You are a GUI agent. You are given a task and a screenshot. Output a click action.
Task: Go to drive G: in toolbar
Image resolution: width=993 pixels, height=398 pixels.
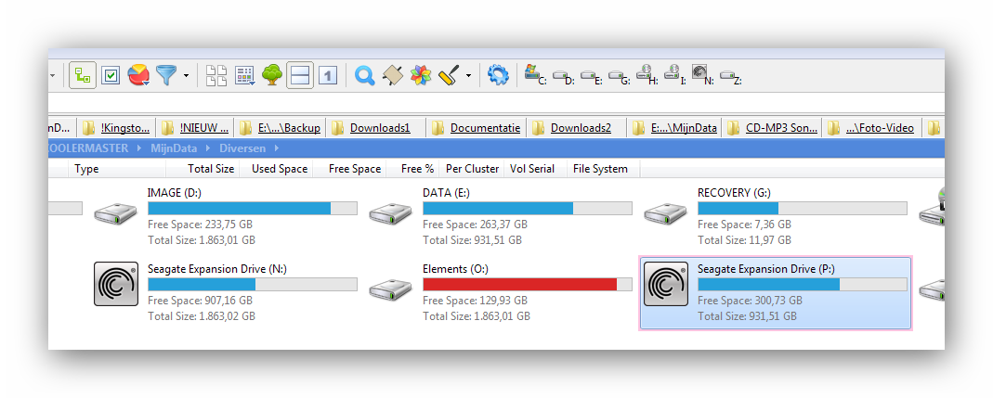[619, 77]
